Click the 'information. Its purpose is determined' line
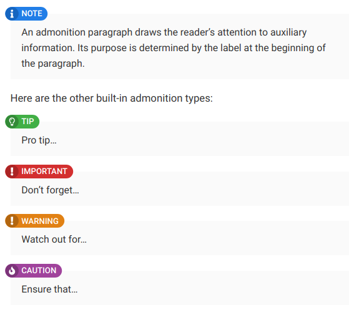This screenshot has width=359, height=310. [174, 48]
